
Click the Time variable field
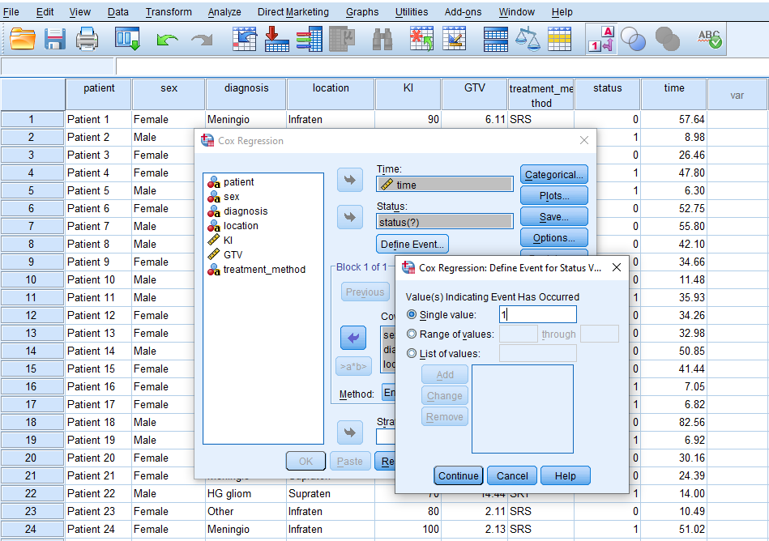[445, 185]
